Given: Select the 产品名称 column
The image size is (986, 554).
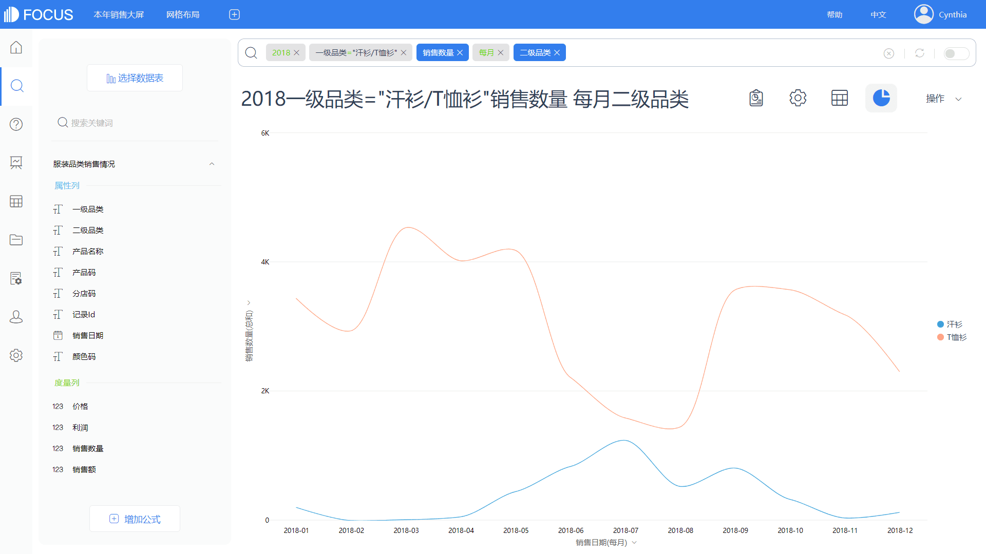Looking at the screenshot, I should tap(88, 251).
